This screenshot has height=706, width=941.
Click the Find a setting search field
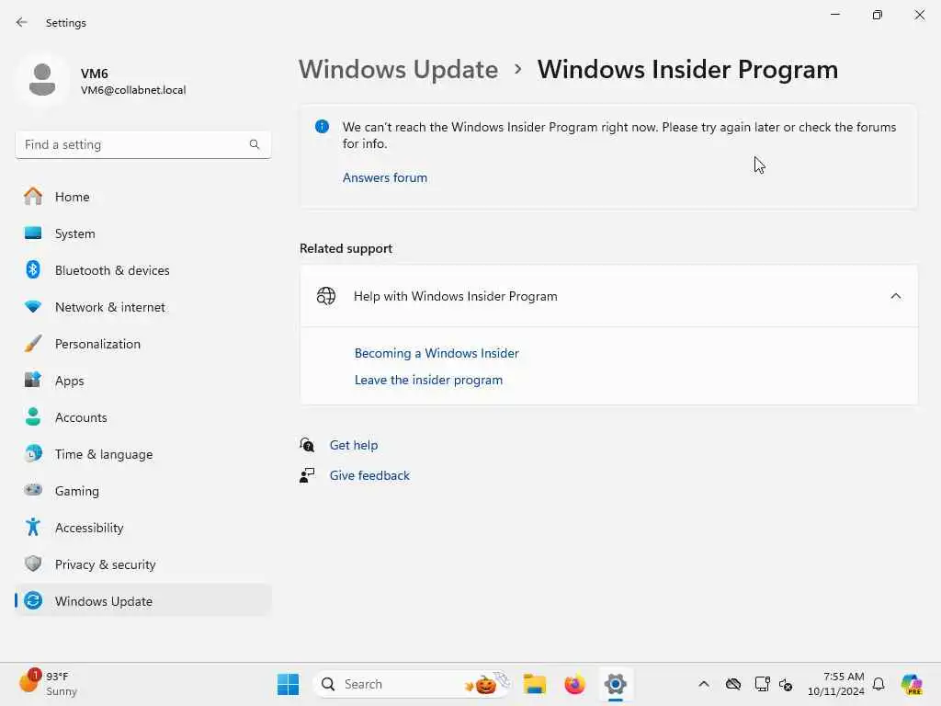[x=142, y=144]
